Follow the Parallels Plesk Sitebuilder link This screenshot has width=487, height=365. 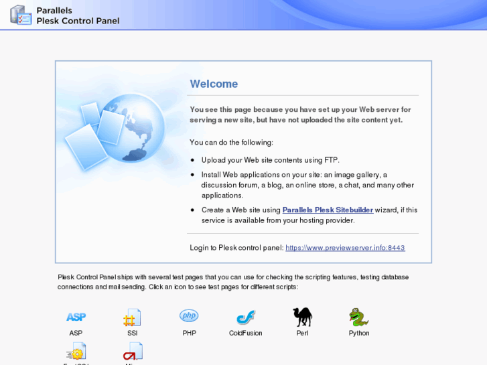pos(328,210)
